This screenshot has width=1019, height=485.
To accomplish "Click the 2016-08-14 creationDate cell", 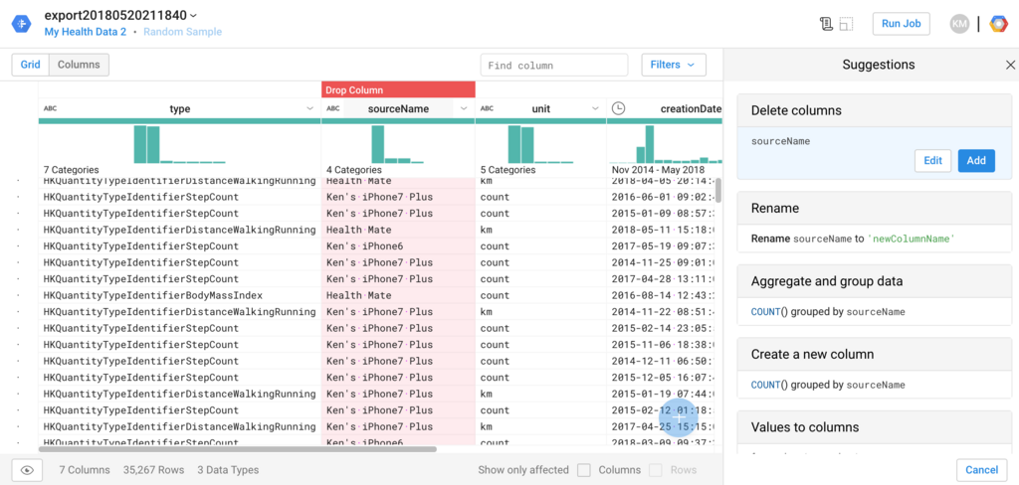I will pyautogui.click(x=663, y=295).
